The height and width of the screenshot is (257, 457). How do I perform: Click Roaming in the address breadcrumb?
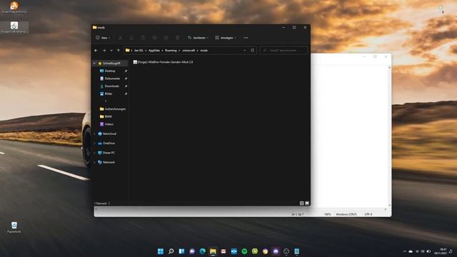(x=171, y=51)
